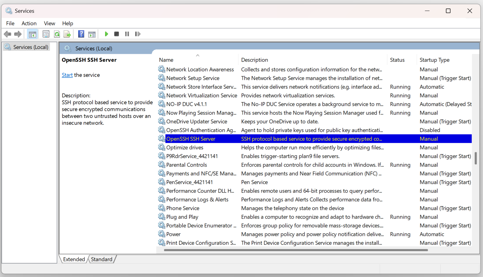This screenshot has width=483, height=277.
Task: Sort by the Description column header
Action: [x=313, y=60]
